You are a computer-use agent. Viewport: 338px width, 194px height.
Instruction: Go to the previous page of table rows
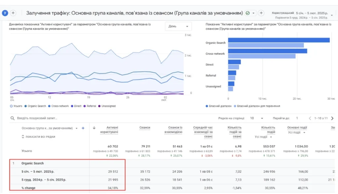point(310,118)
